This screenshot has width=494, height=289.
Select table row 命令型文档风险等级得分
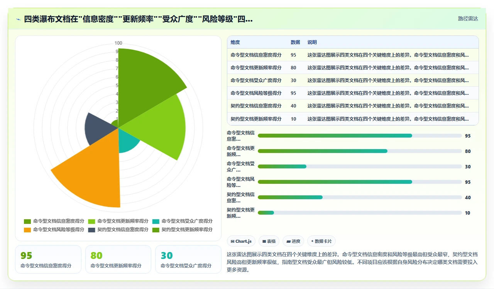tap(353, 93)
